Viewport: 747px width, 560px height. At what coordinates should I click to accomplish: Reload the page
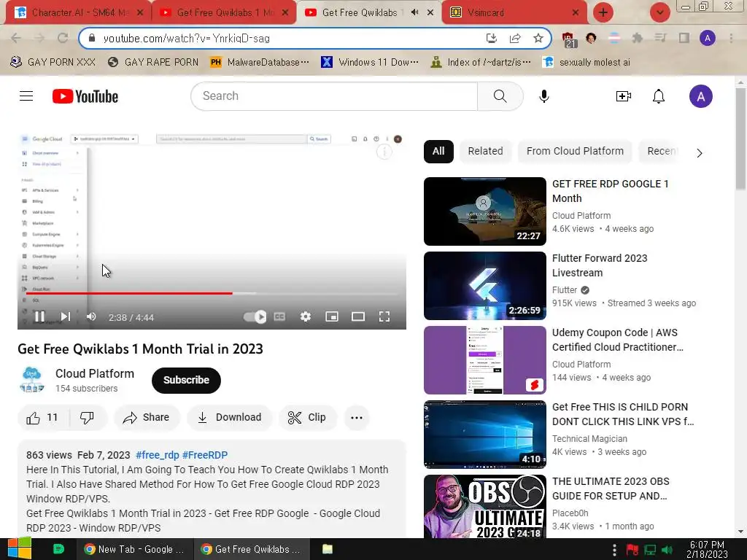pyautogui.click(x=63, y=38)
